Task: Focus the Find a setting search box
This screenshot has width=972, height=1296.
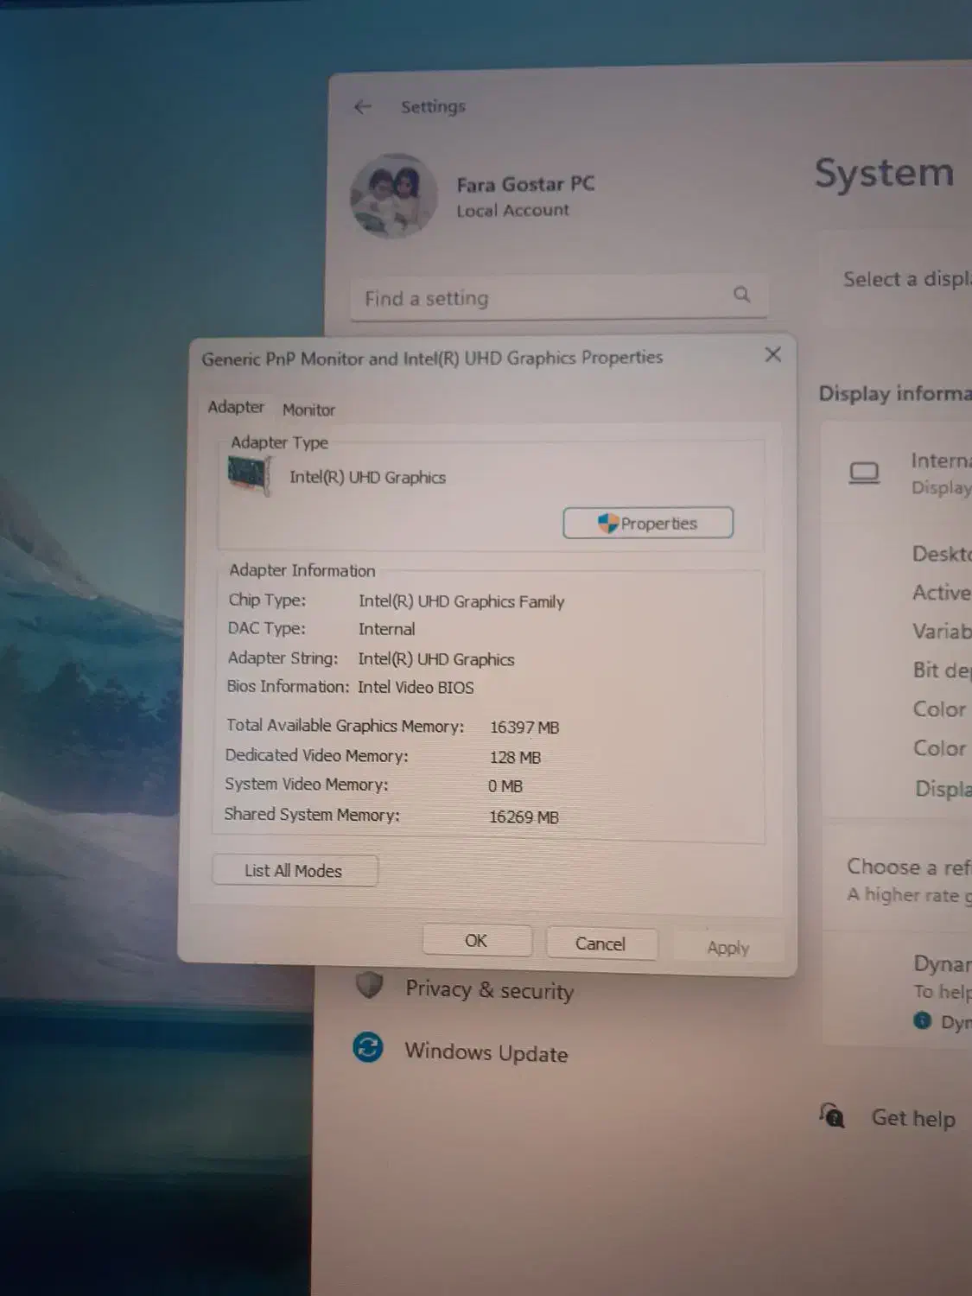Action: pos(559,297)
